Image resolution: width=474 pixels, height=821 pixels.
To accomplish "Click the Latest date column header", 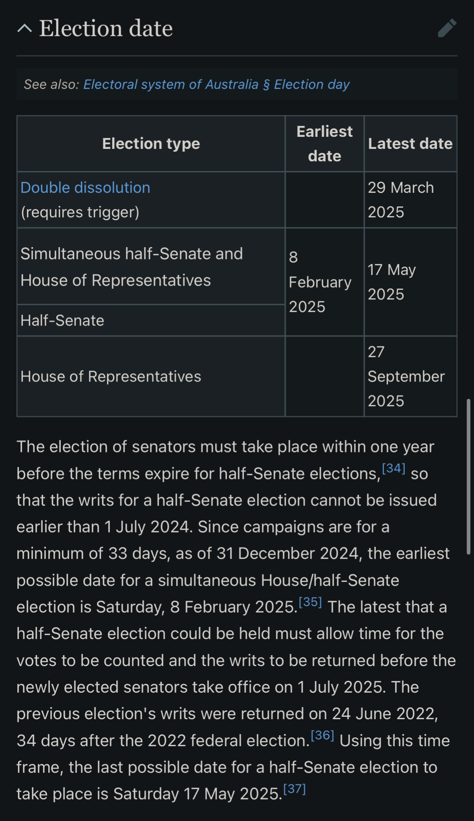I will tap(410, 144).
